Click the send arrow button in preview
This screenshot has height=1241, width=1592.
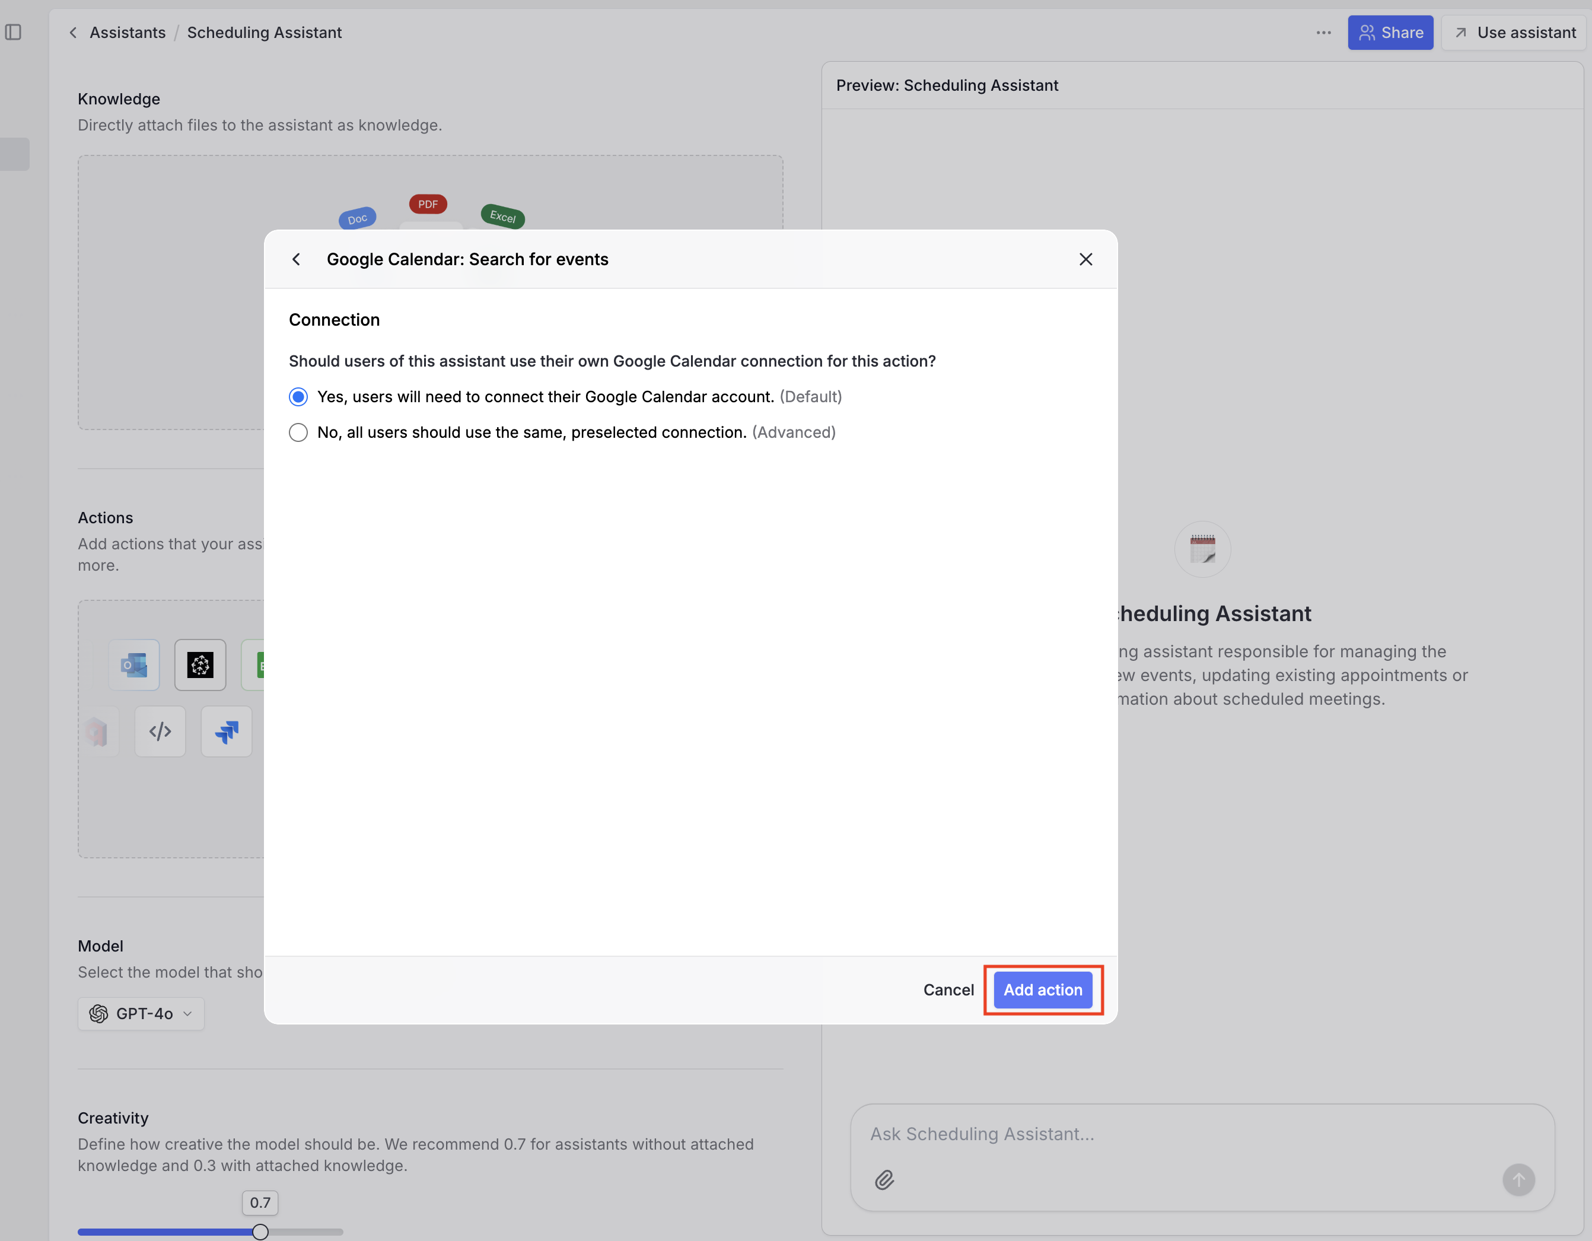click(x=1518, y=1179)
